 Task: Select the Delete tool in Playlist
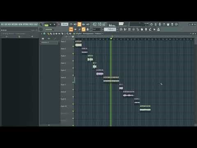(x=54, y=34)
